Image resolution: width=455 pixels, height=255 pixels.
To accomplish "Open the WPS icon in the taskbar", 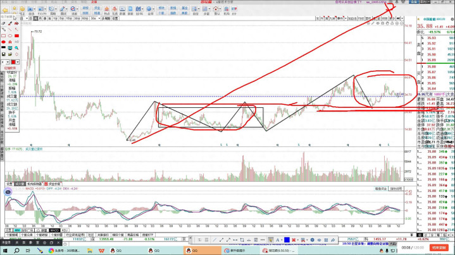I will click(x=102, y=251).
